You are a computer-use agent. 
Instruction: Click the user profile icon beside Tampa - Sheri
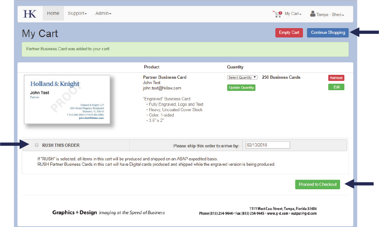tap(313, 14)
